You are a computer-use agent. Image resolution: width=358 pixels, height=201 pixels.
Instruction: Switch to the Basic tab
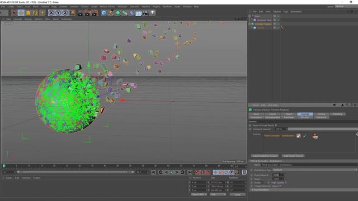(x=256, y=114)
